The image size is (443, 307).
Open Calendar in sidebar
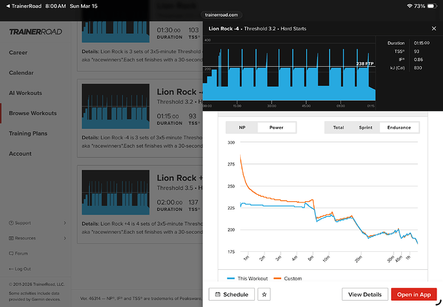tap(21, 72)
